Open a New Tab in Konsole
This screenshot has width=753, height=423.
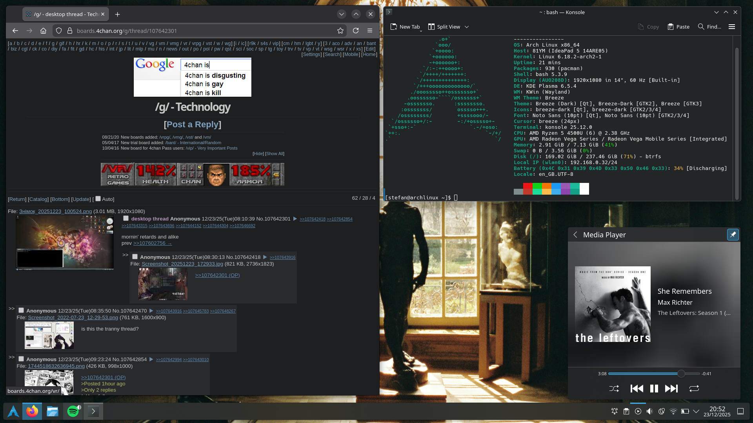[405, 27]
